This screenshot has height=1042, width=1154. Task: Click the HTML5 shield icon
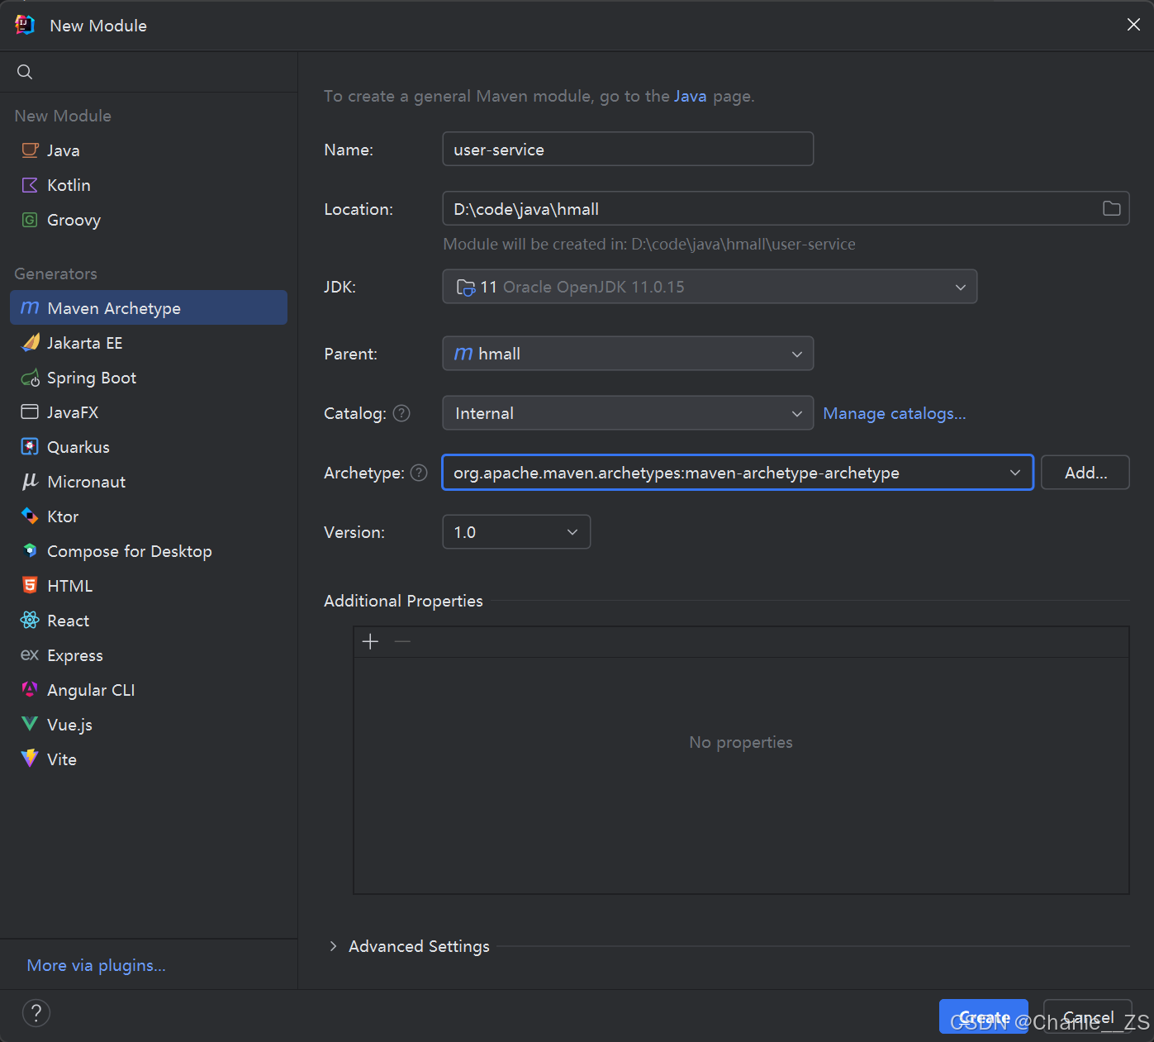click(x=30, y=586)
